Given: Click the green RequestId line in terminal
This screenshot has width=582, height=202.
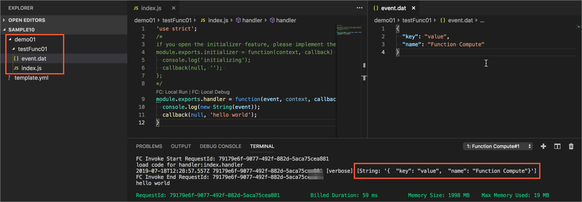Looking at the screenshot, I should [x=208, y=195].
